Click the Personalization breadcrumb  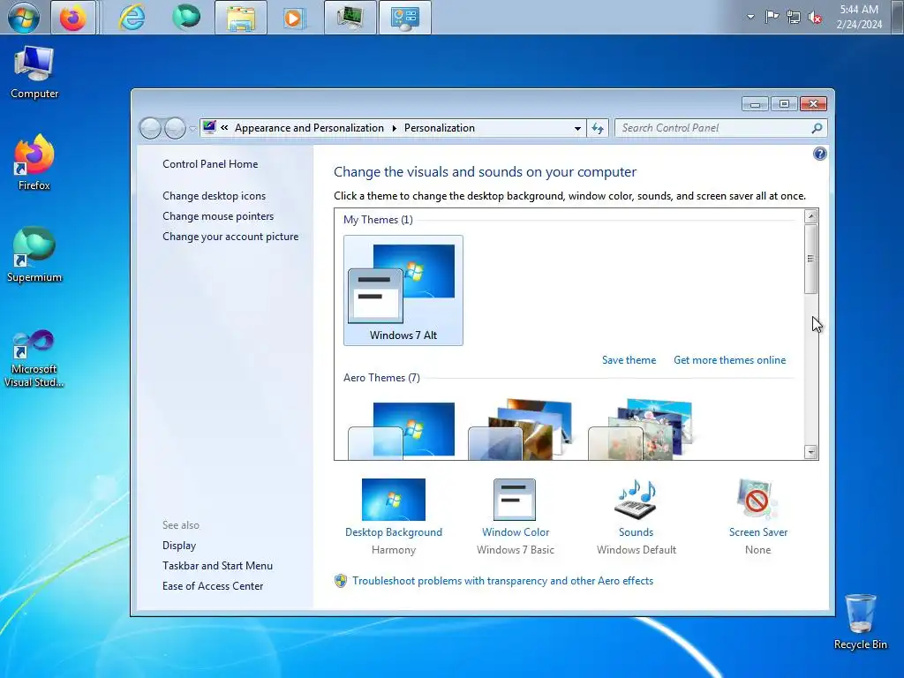click(x=440, y=128)
